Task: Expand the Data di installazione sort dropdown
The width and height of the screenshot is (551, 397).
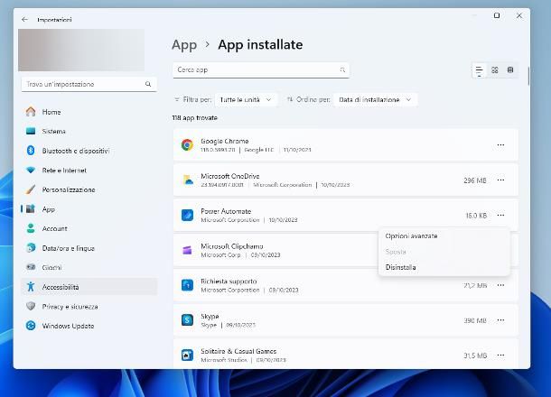Action: 375,99
